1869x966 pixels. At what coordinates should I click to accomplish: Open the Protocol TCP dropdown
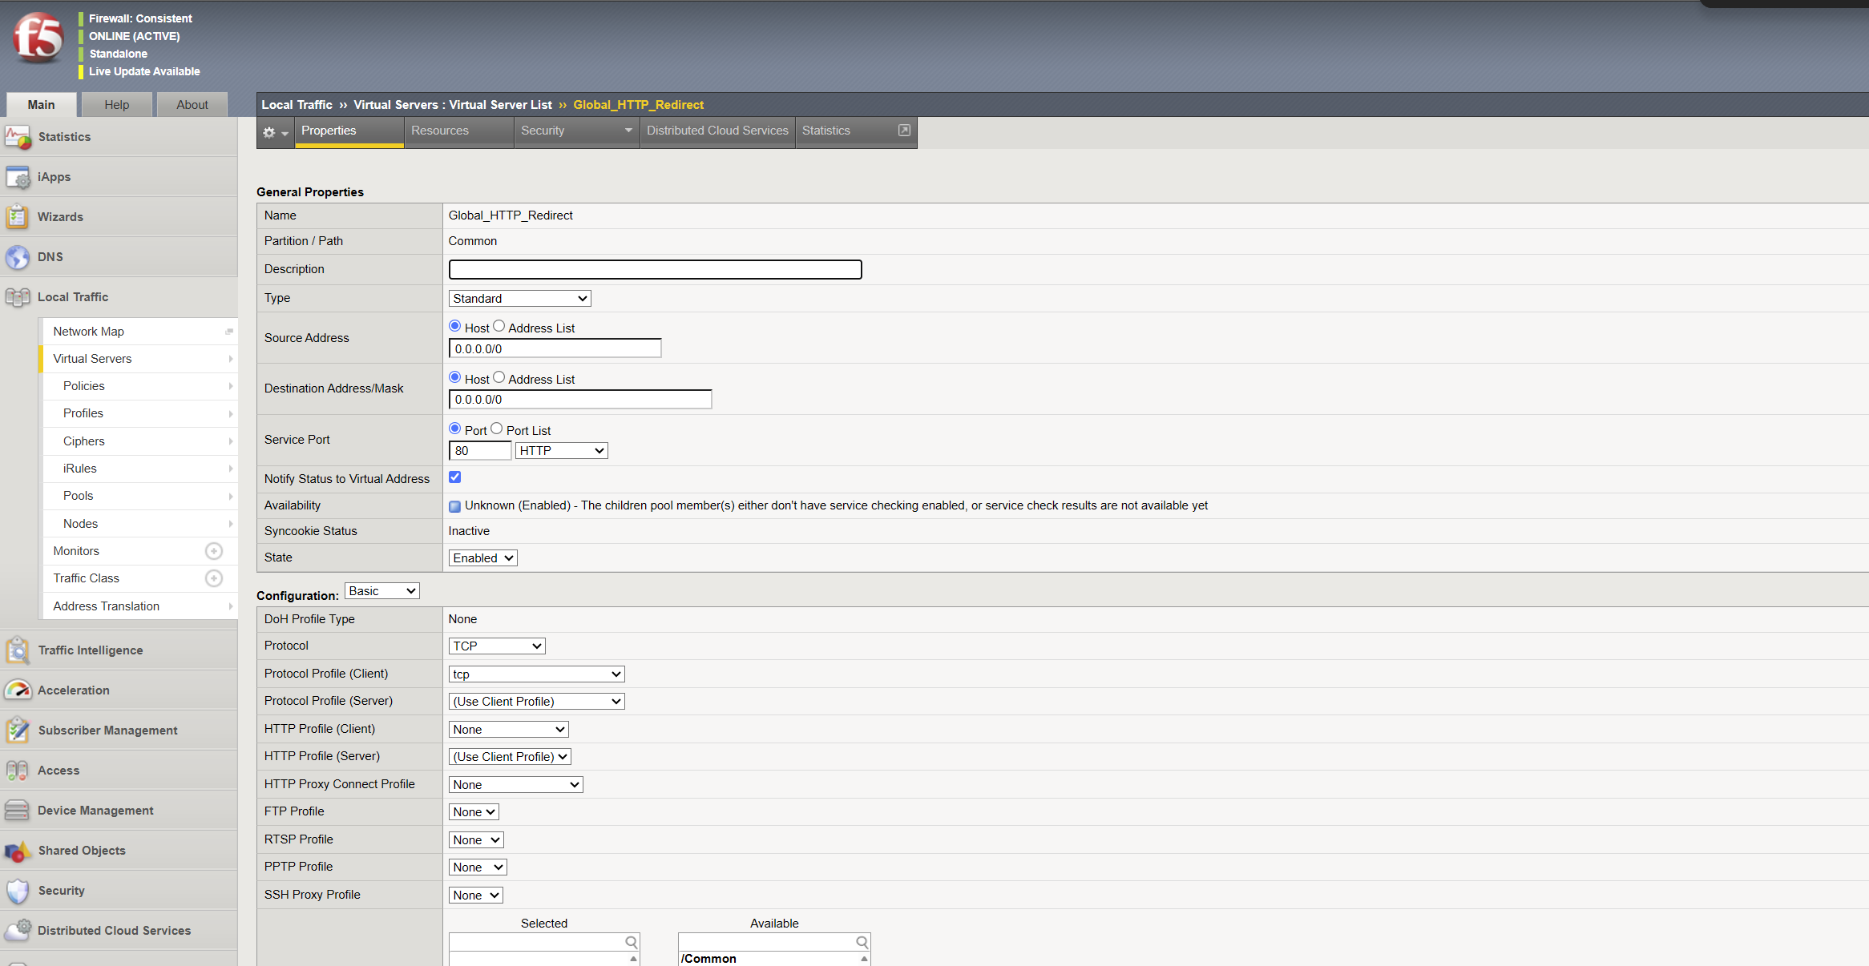tap(497, 646)
